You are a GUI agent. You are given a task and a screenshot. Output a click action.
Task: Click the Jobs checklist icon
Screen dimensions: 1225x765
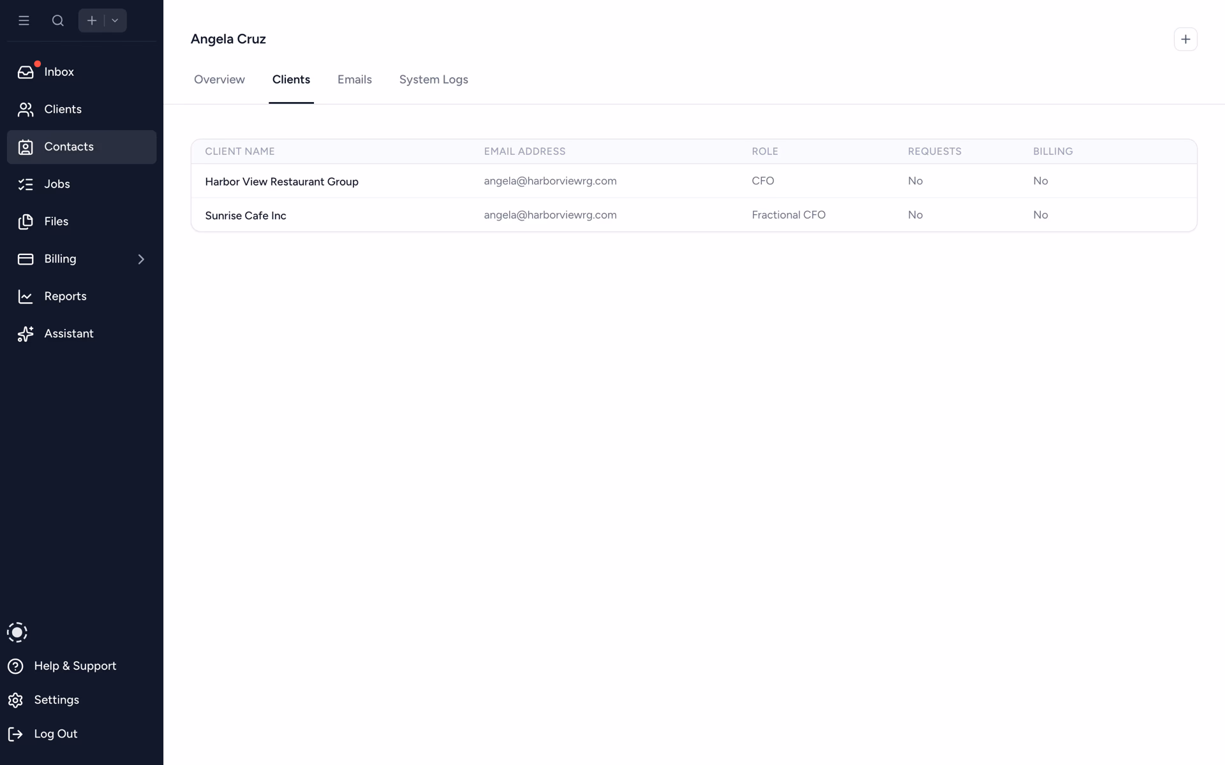(x=26, y=184)
